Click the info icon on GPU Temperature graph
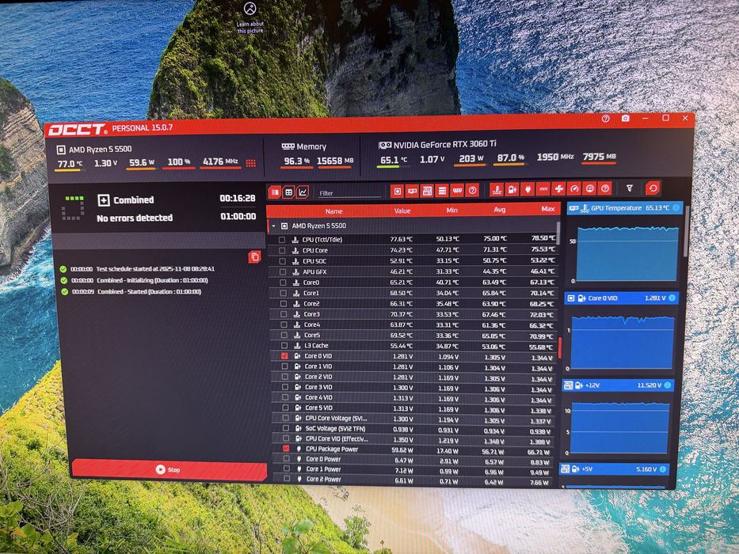The height and width of the screenshot is (554, 739). [676, 207]
